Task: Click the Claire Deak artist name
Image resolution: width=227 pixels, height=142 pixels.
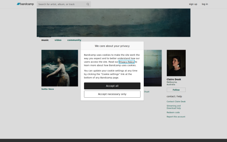Action: point(174,80)
